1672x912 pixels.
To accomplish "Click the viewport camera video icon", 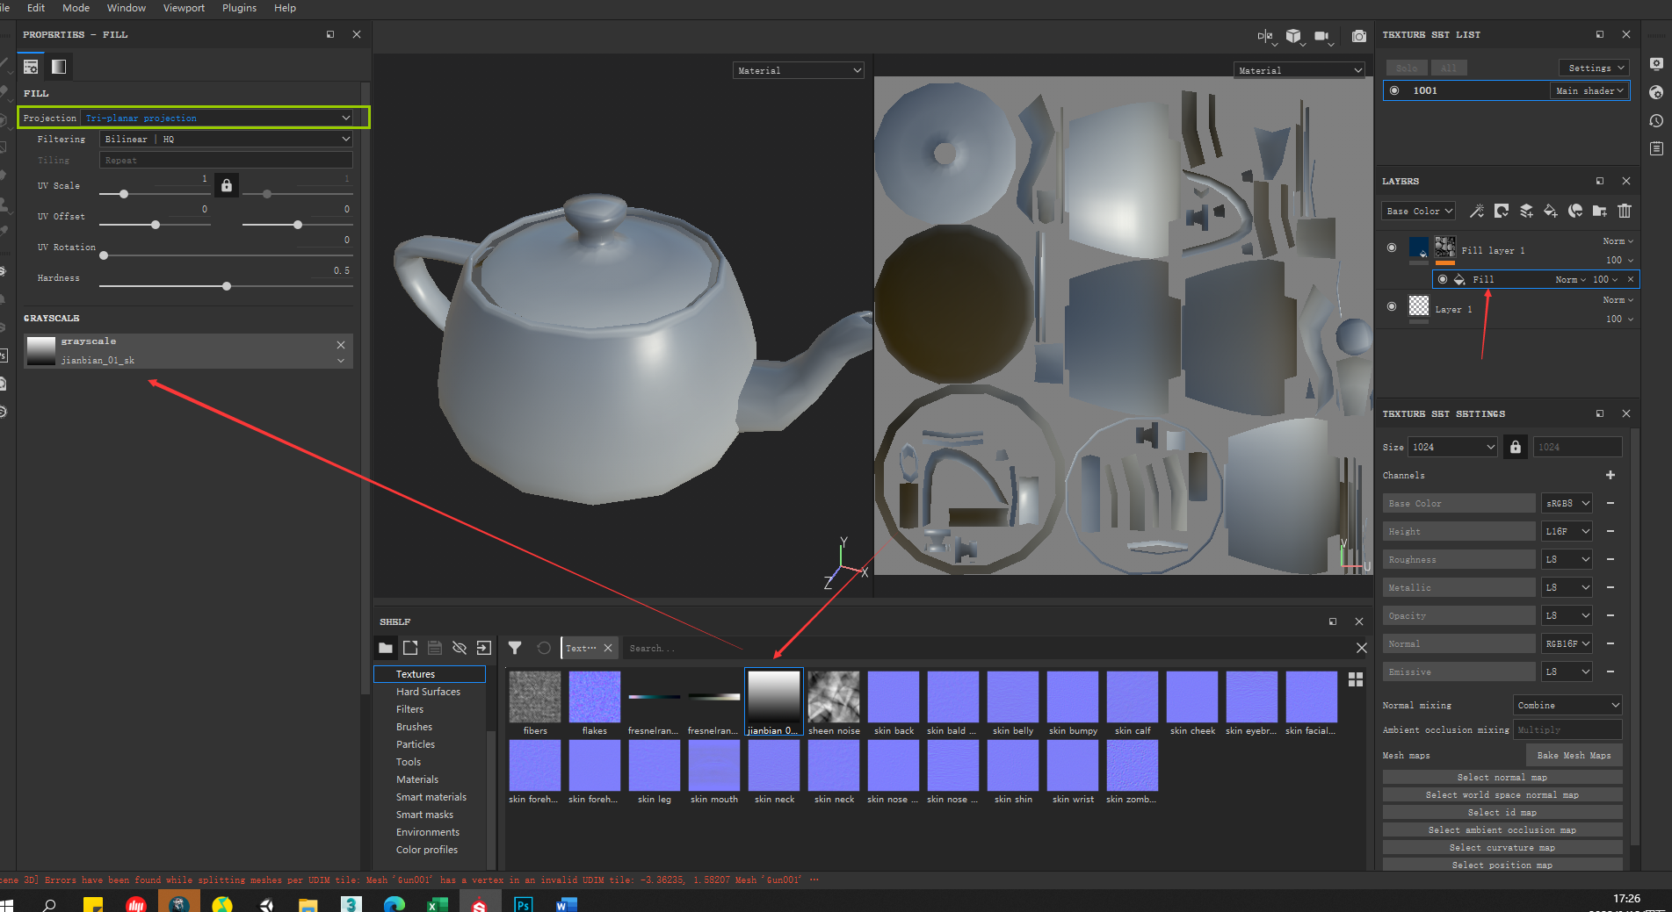I will (x=1322, y=36).
